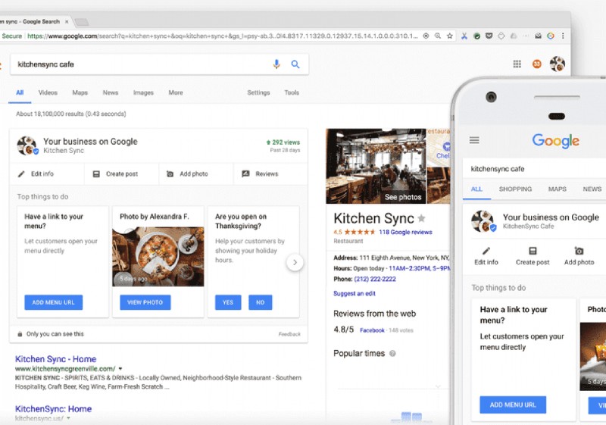Viewport: 606px width, 425px height.
Task: Save Kitchen Sync with the gray star
Action: tap(422, 219)
